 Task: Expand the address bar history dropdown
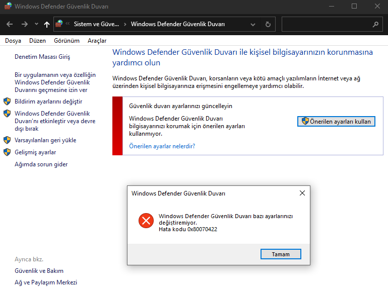pos(252,25)
